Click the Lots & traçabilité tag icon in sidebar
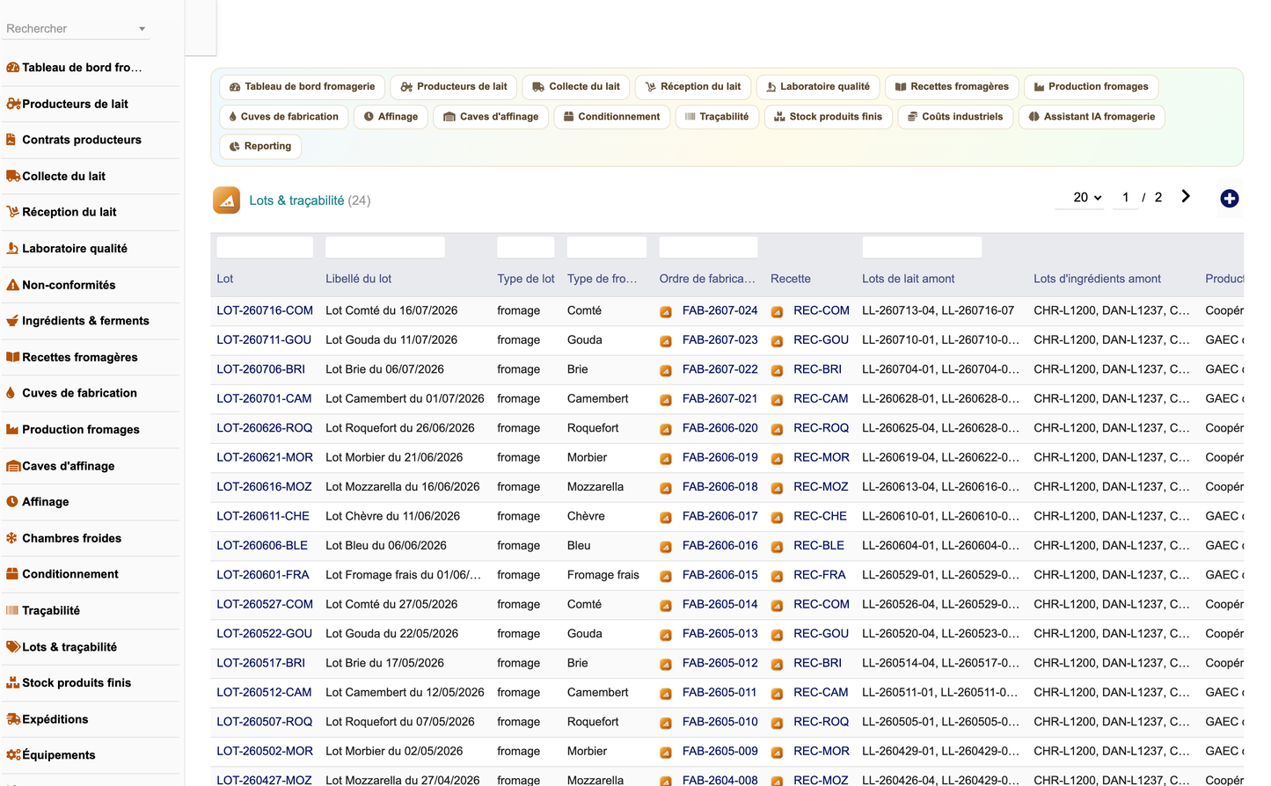1271x786 pixels. [x=12, y=647]
